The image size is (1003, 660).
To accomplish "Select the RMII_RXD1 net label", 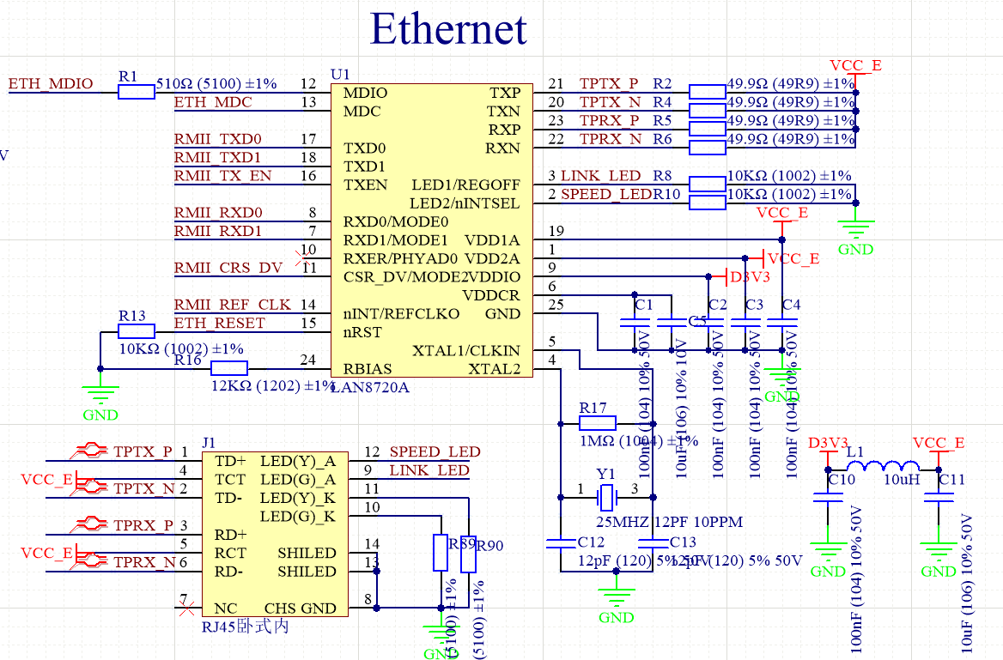I will tap(217, 232).
